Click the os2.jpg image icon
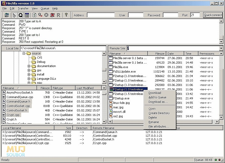 [x=111, y=116]
